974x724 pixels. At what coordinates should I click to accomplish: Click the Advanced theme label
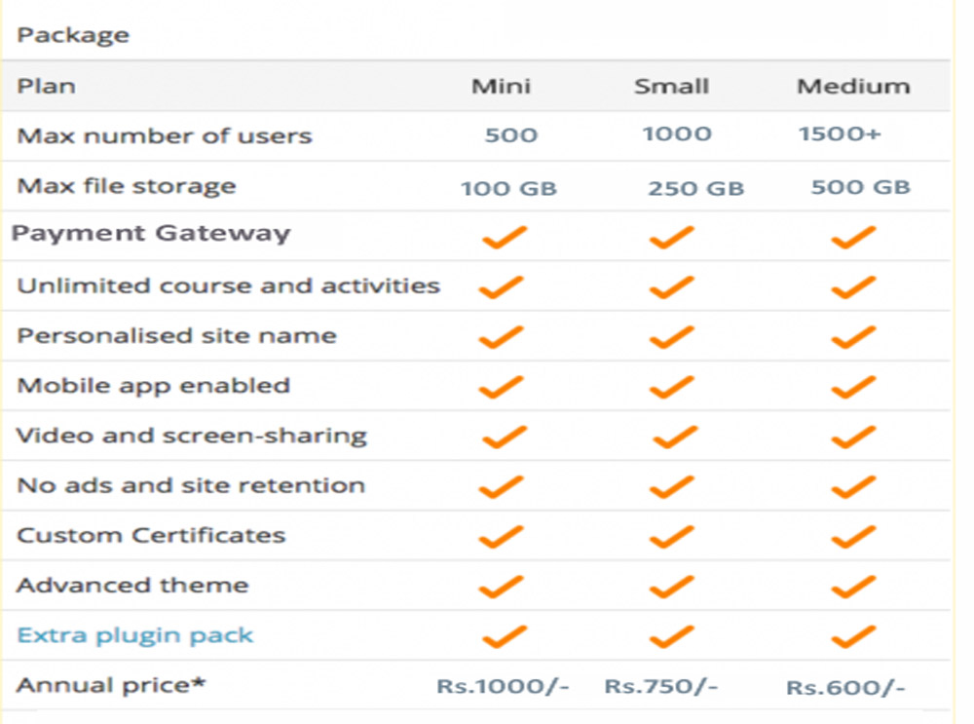pyautogui.click(x=132, y=586)
